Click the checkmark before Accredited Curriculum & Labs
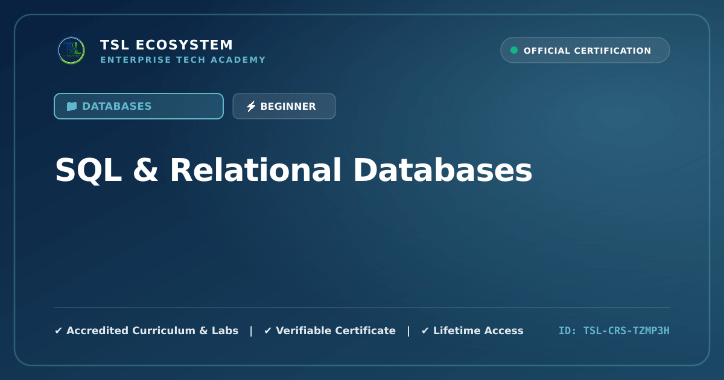The image size is (724, 380). [59, 331]
